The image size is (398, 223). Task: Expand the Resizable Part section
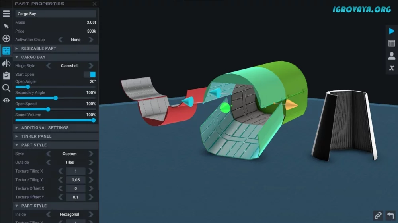[x=39, y=48]
